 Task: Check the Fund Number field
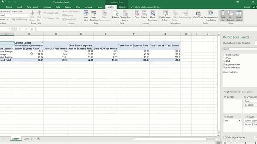tap(224, 55)
